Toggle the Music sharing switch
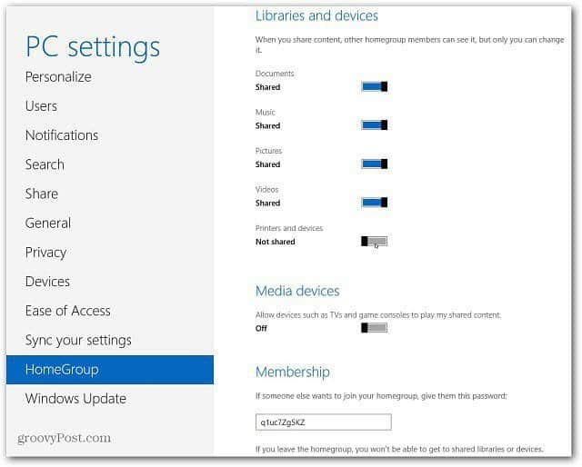Viewport: 582px width, 467px height. pyautogui.click(x=374, y=125)
